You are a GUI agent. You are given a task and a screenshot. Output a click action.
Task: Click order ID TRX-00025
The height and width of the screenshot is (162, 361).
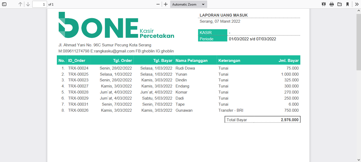[x=78, y=74]
